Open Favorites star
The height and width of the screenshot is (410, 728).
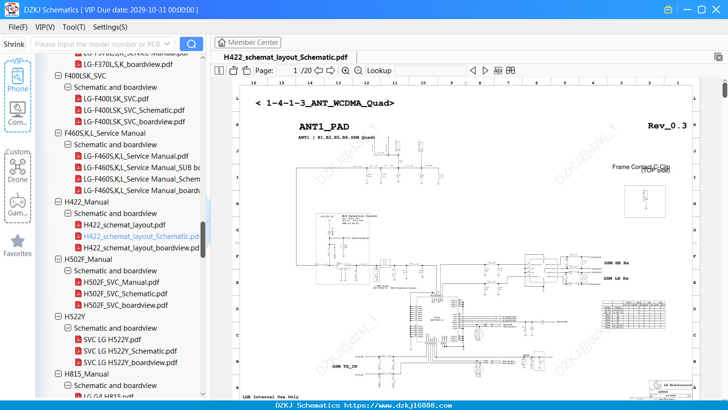click(x=18, y=246)
